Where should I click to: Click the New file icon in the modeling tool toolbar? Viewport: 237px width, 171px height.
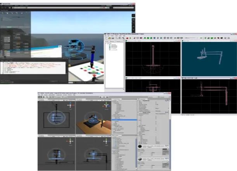106,38
